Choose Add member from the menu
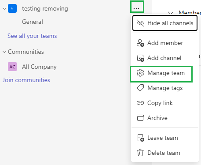The image size is (201, 165). tap(165, 43)
